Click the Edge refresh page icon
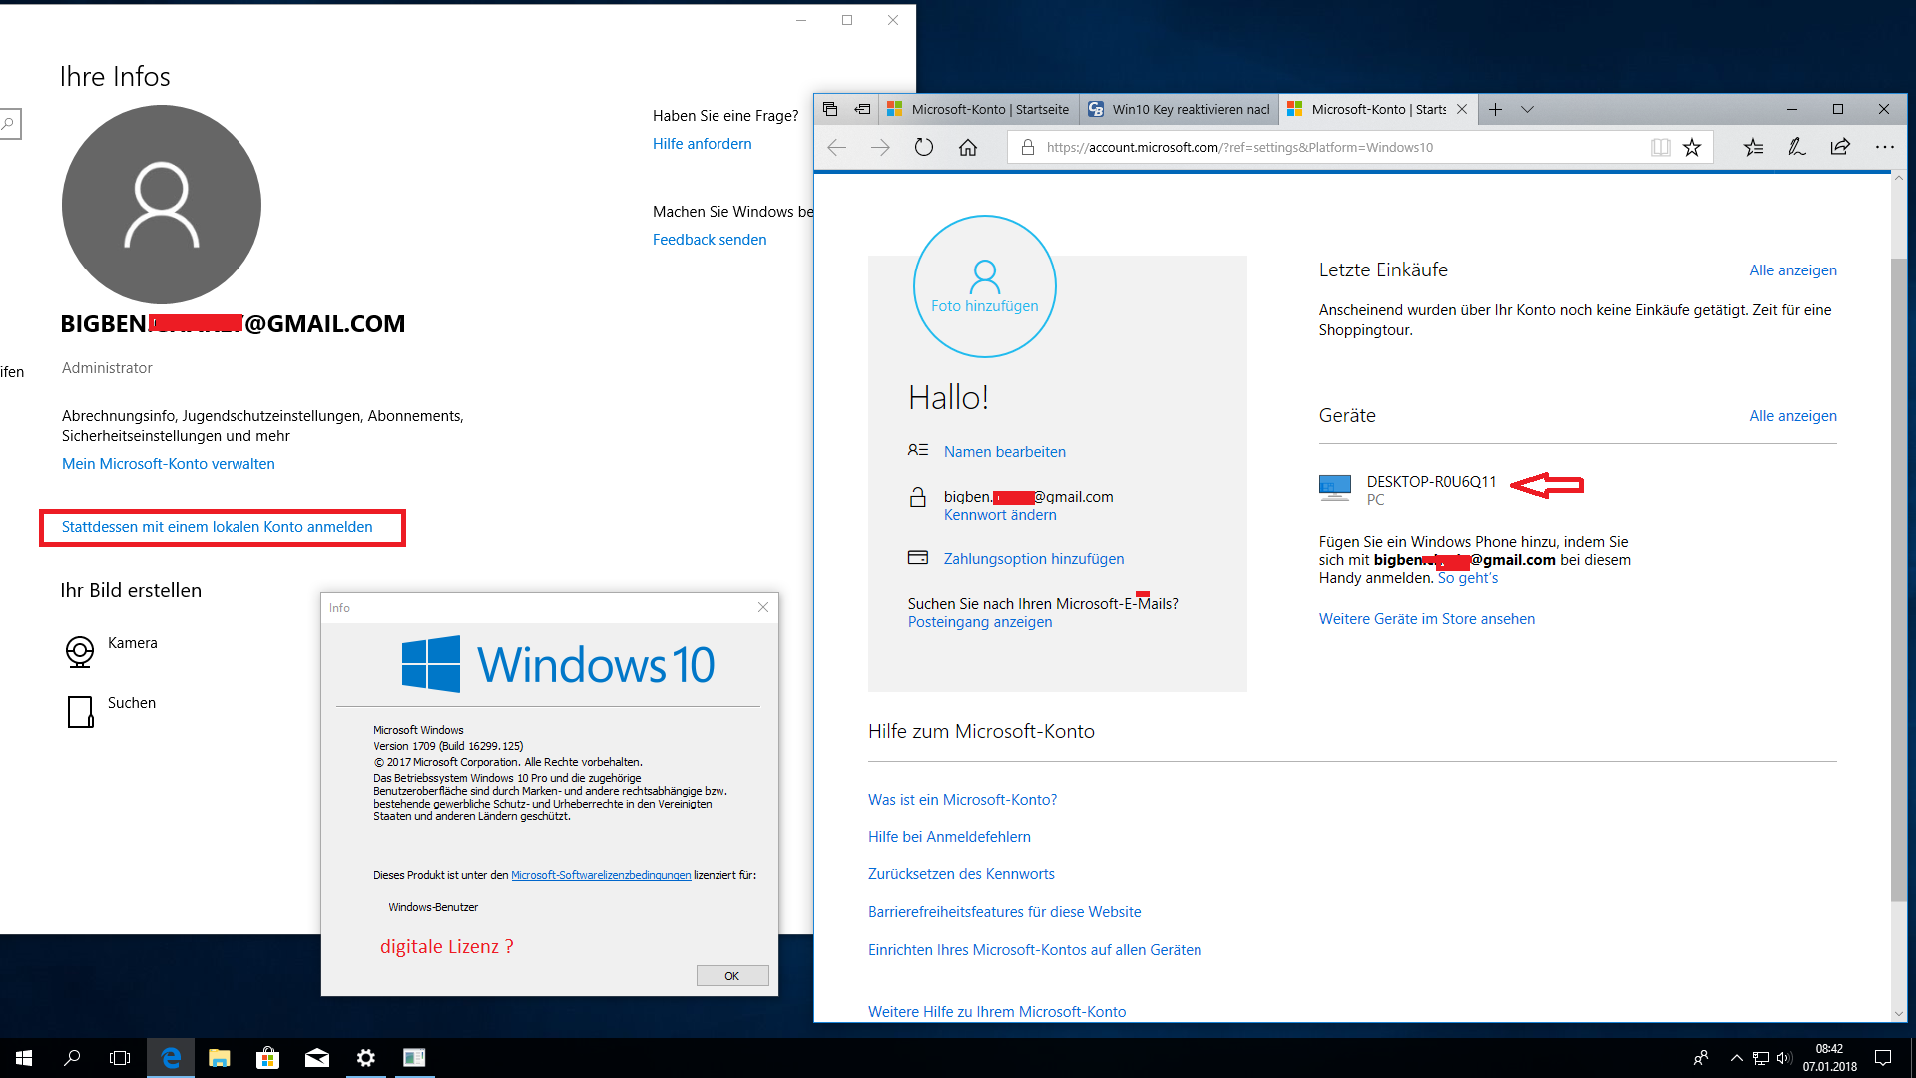 [923, 148]
